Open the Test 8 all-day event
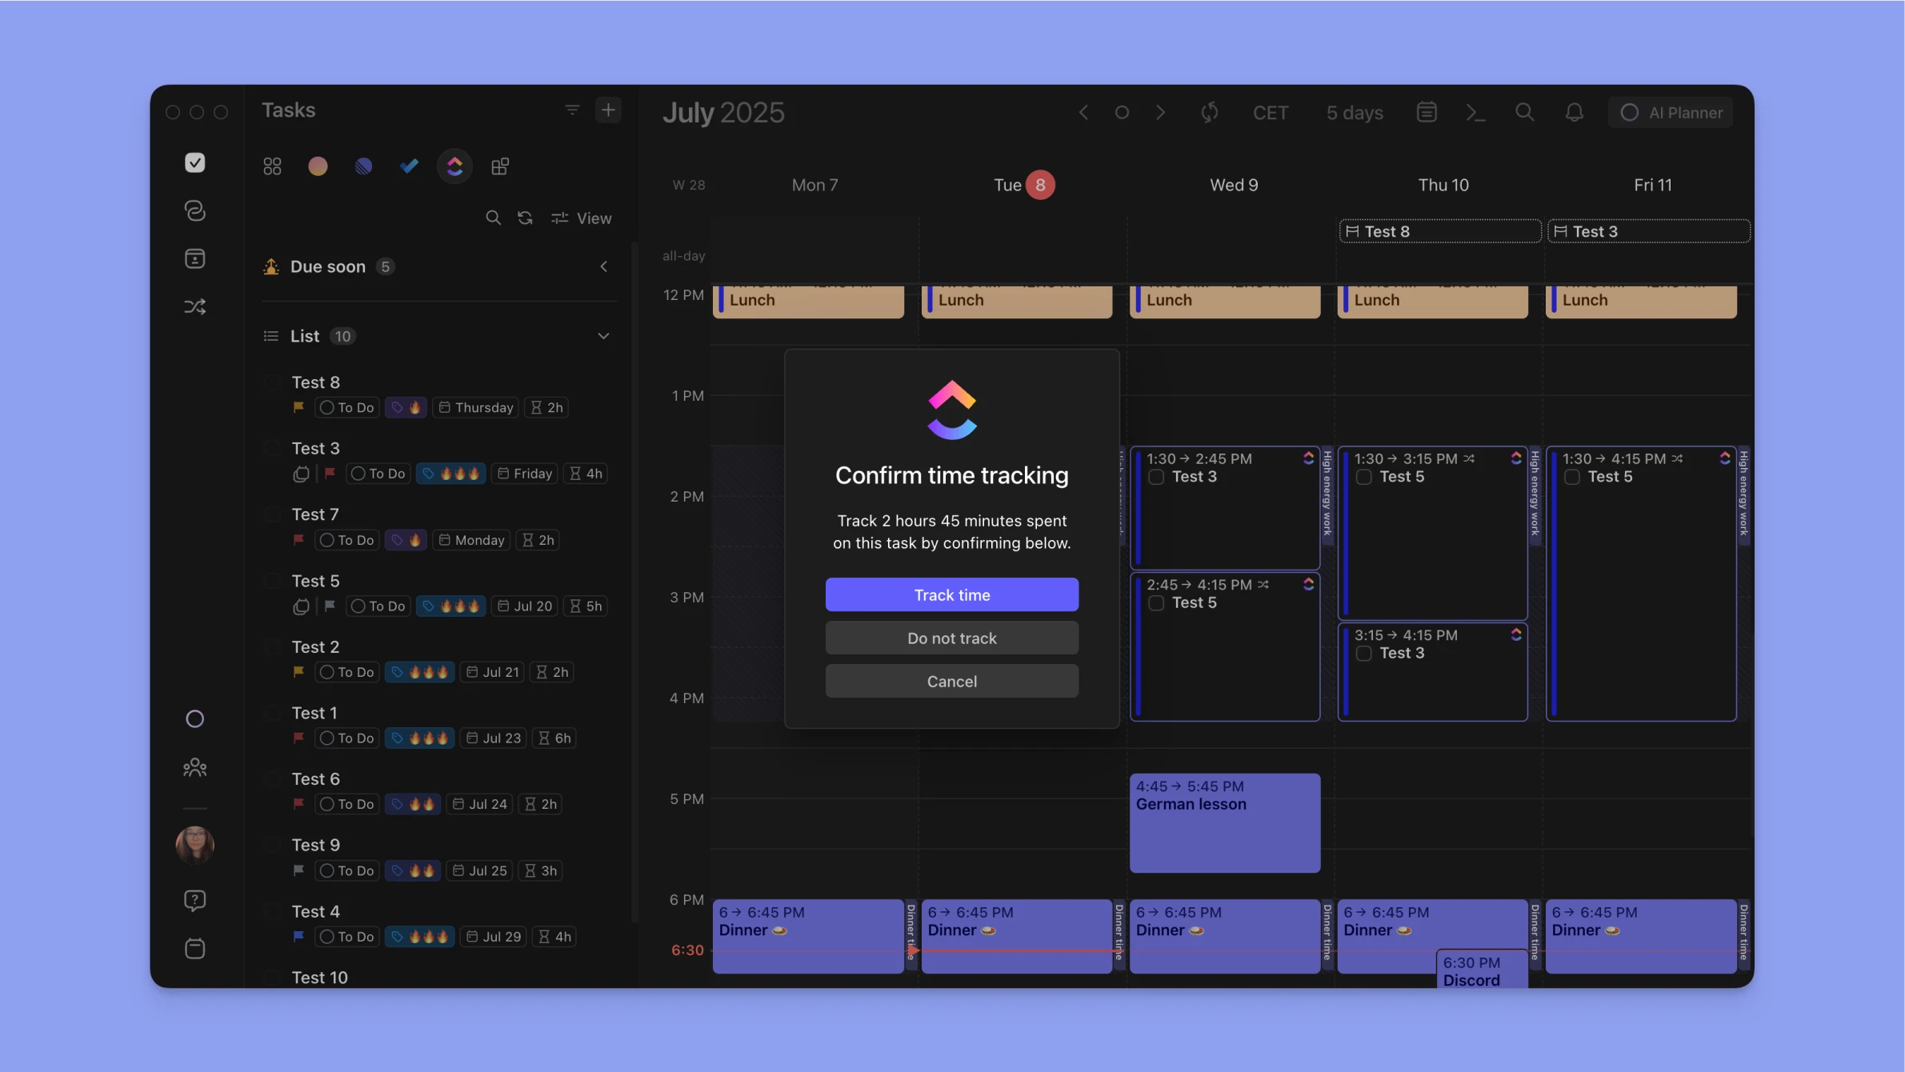1905x1072 pixels. [x=1440, y=231]
